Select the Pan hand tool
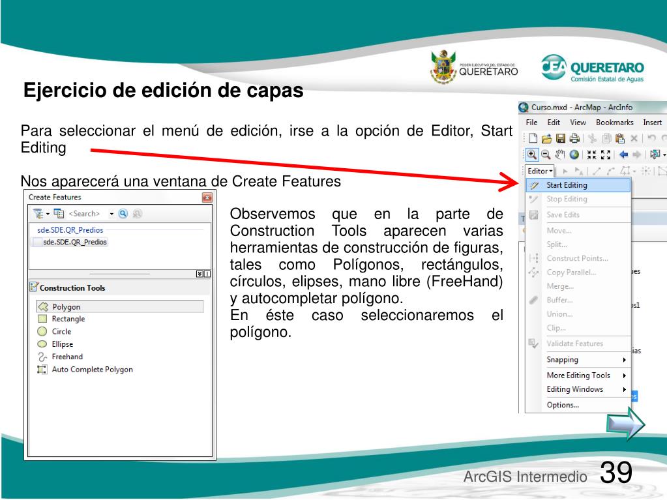 tap(560, 154)
